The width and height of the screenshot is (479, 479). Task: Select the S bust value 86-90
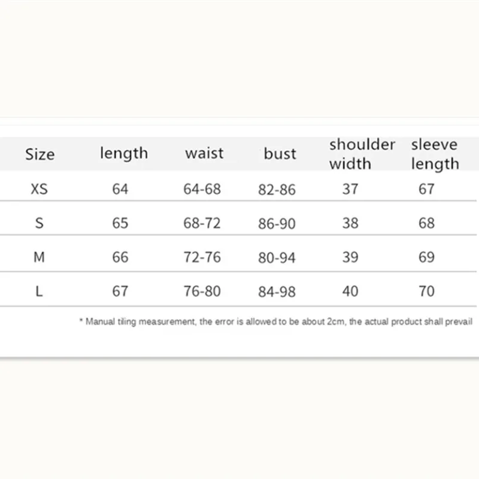(277, 223)
